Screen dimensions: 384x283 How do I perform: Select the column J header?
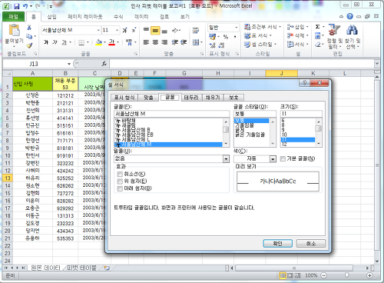click(281, 73)
